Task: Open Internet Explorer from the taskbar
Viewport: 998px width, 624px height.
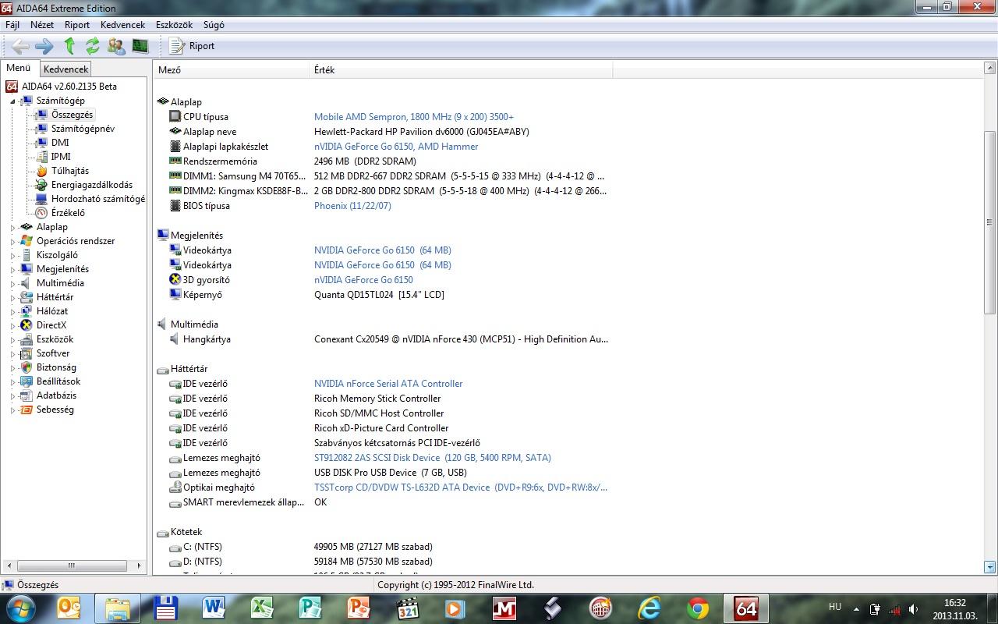Action: coord(649,608)
